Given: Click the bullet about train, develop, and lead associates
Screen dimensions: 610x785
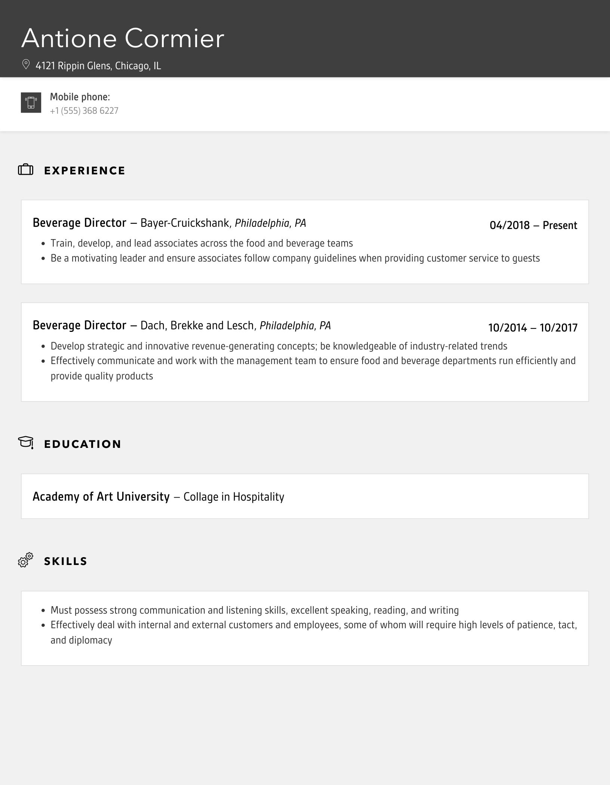Looking at the screenshot, I should point(202,243).
